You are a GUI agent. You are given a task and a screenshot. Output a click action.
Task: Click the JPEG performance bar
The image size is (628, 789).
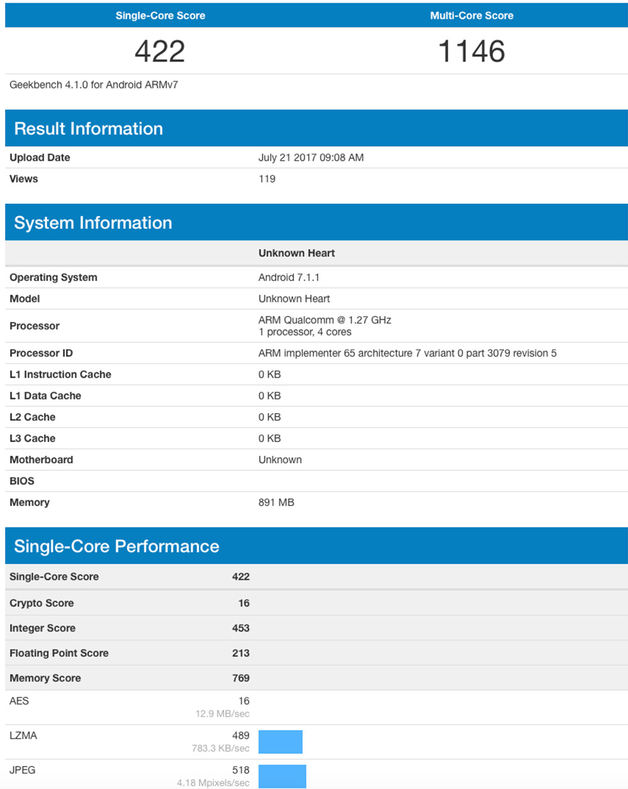point(283,776)
